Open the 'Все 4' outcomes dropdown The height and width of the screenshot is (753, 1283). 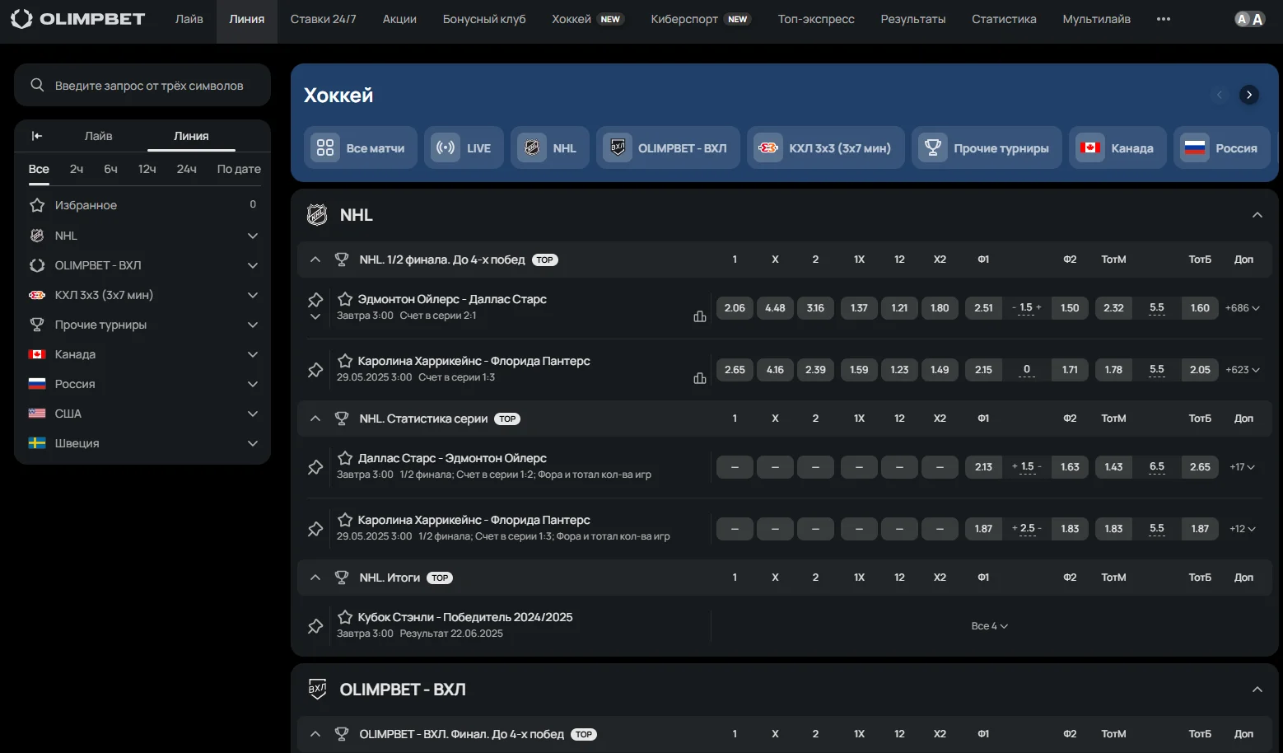tap(989, 626)
